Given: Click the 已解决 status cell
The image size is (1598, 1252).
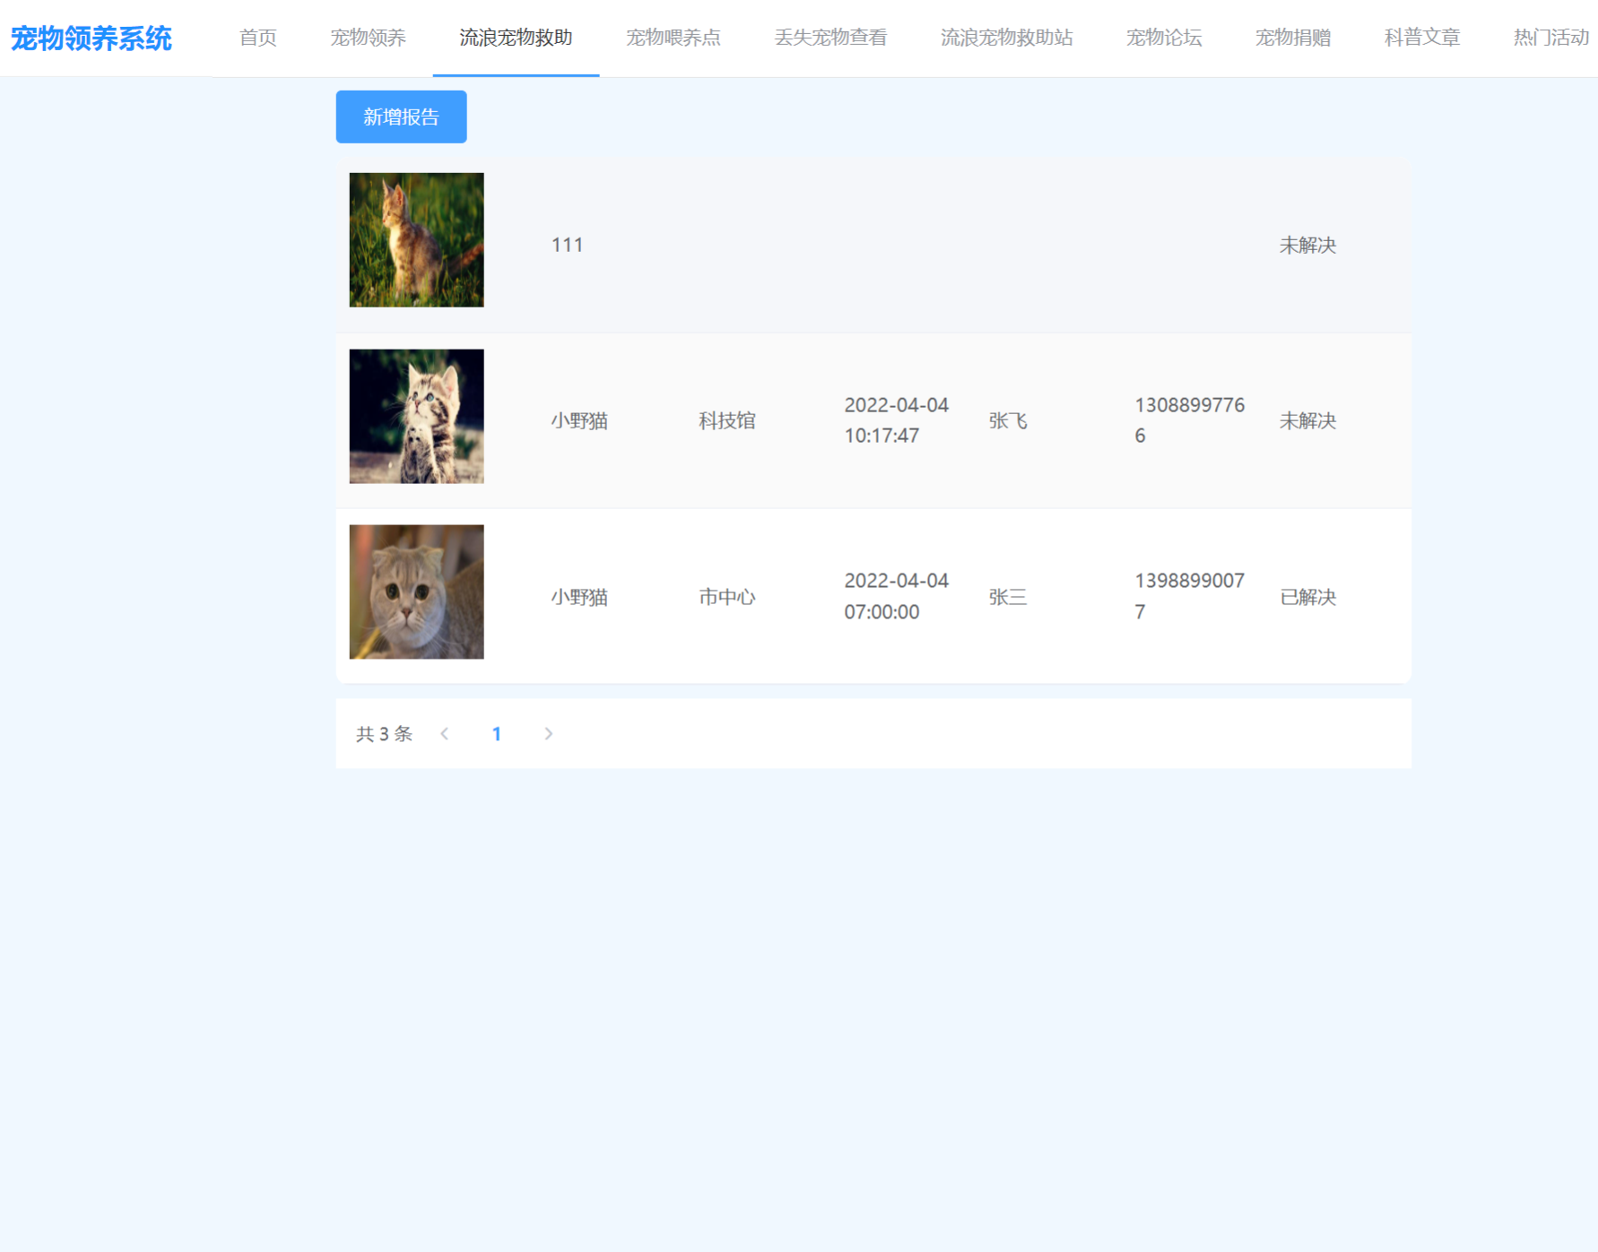Looking at the screenshot, I should (1307, 597).
